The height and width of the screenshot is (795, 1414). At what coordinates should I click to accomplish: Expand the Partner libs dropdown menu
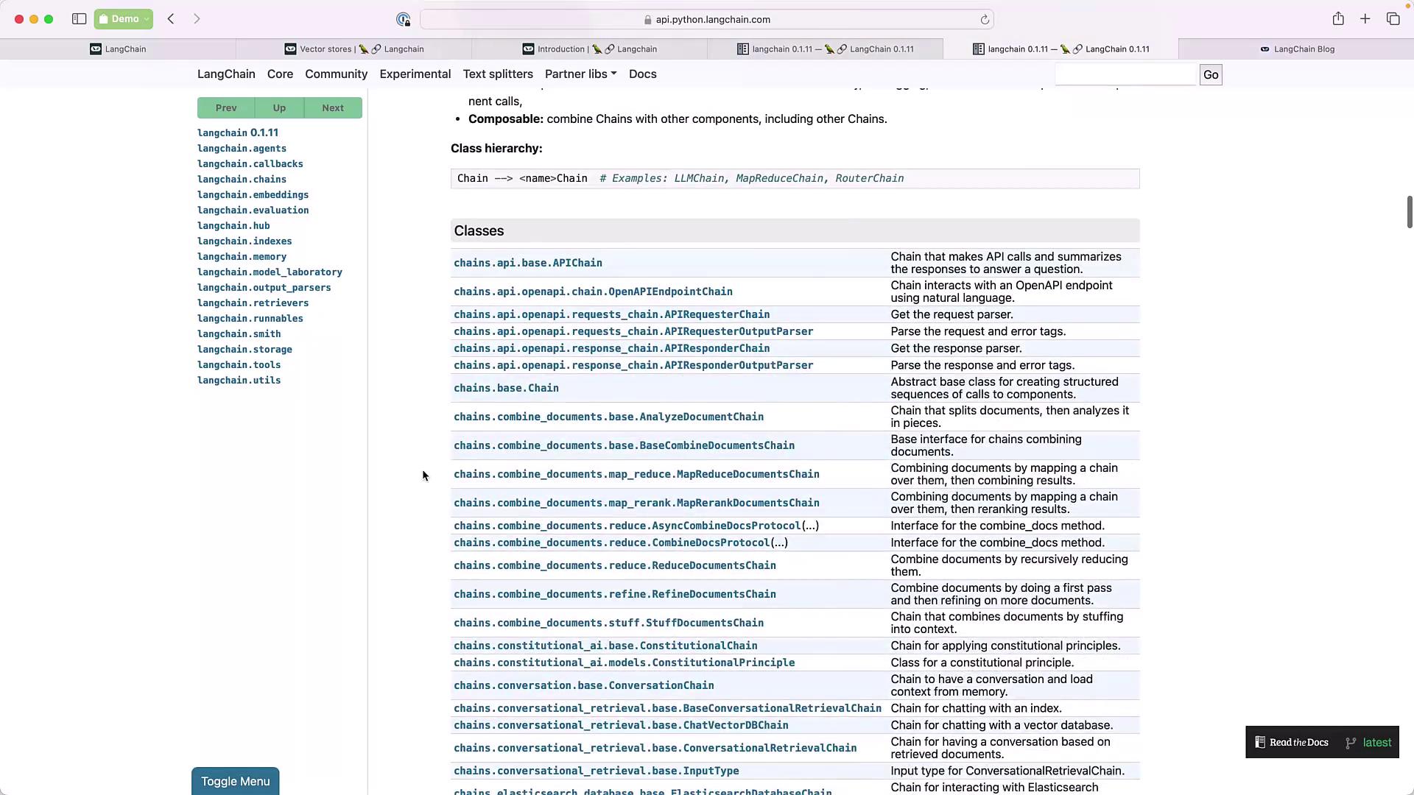(x=580, y=74)
